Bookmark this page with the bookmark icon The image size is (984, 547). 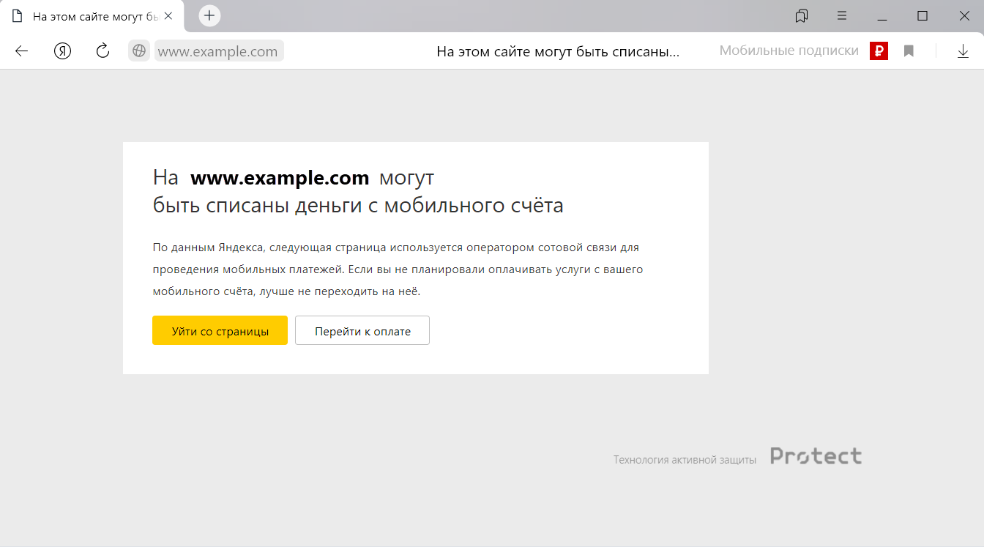click(x=909, y=51)
